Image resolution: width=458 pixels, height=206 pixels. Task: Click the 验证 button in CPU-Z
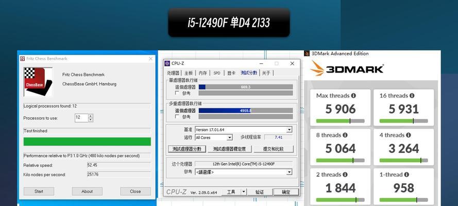(x=260, y=192)
